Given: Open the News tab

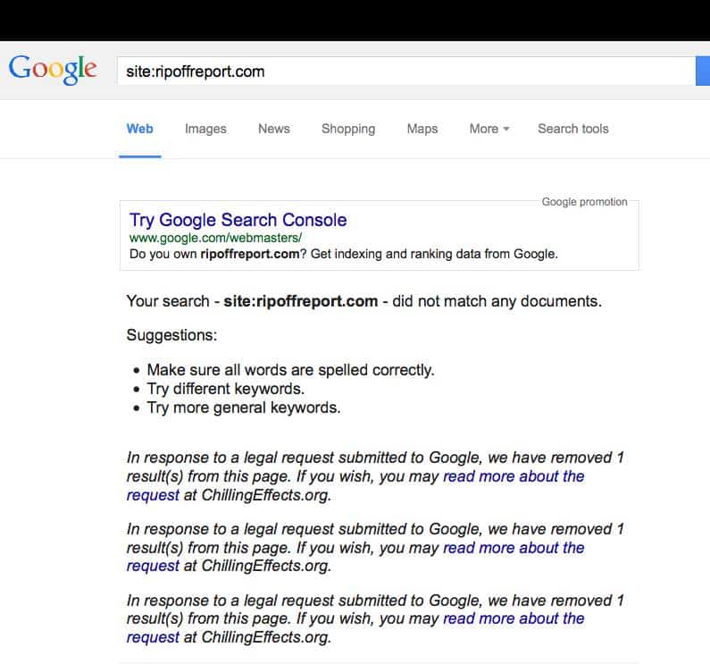Looking at the screenshot, I should click(274, 129).
